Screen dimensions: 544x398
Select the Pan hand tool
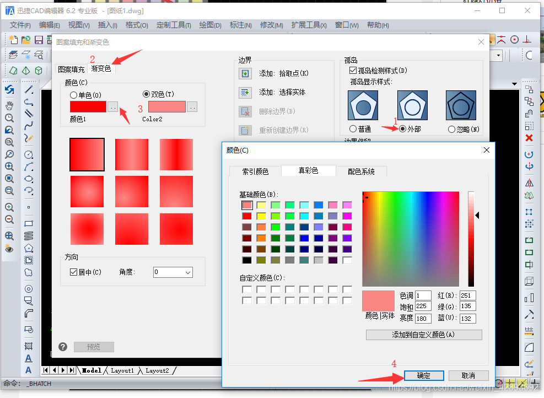point(9,105)
